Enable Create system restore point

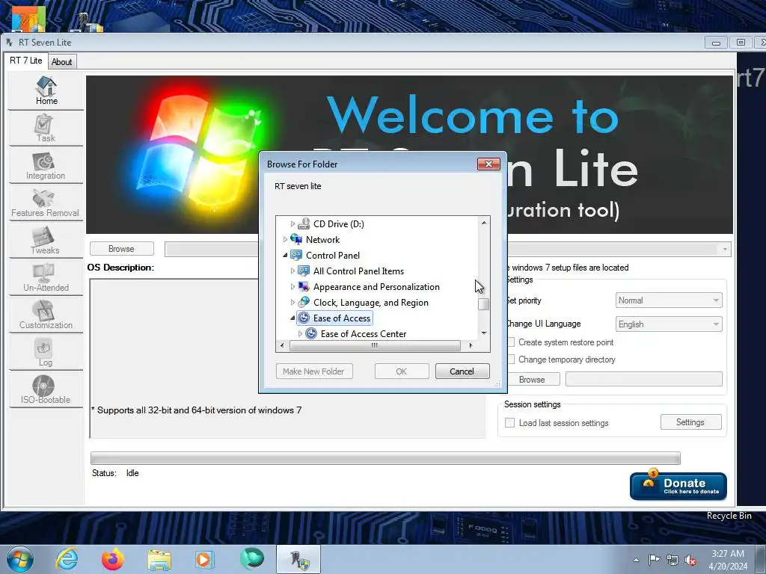[512, 342]
